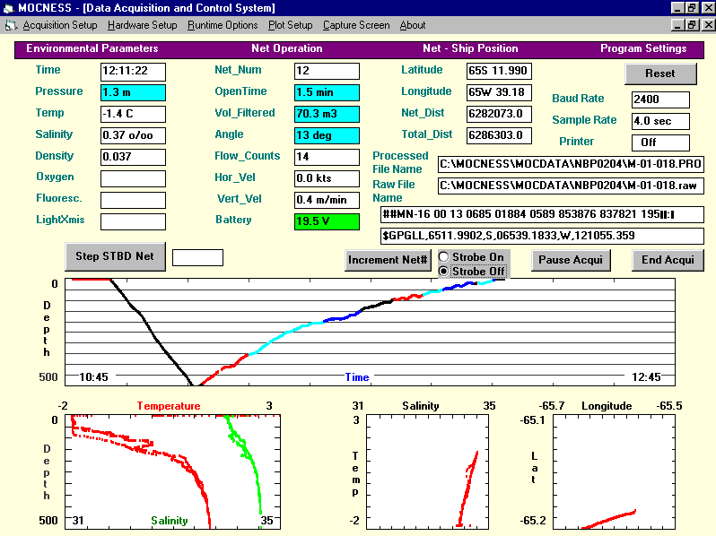Click the $GPGLL GPS string field

(542, 236)
